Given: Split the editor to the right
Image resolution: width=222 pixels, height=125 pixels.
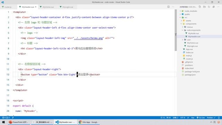Looking at the screenshot, I should coord(168,7).
